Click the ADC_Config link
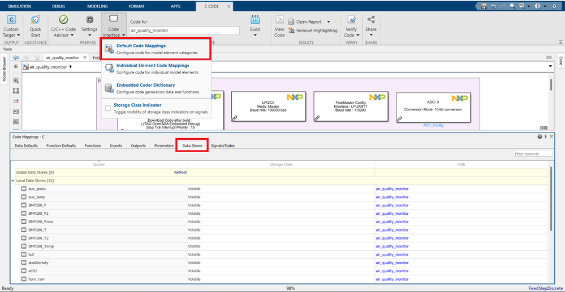 point(433,125)
